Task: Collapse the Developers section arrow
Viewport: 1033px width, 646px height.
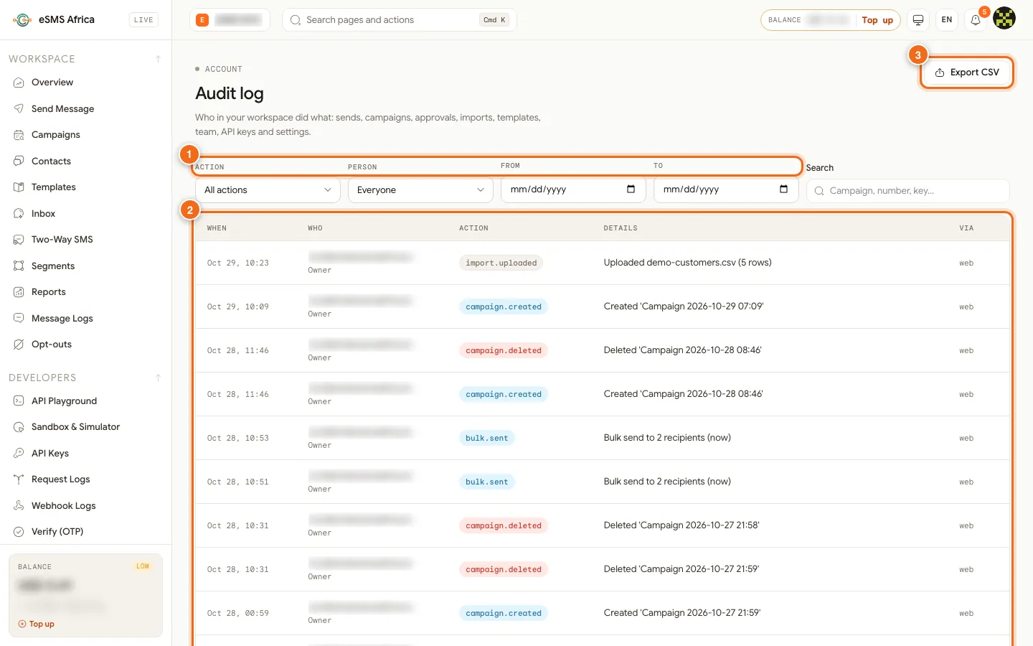Action: pos(158,378)
